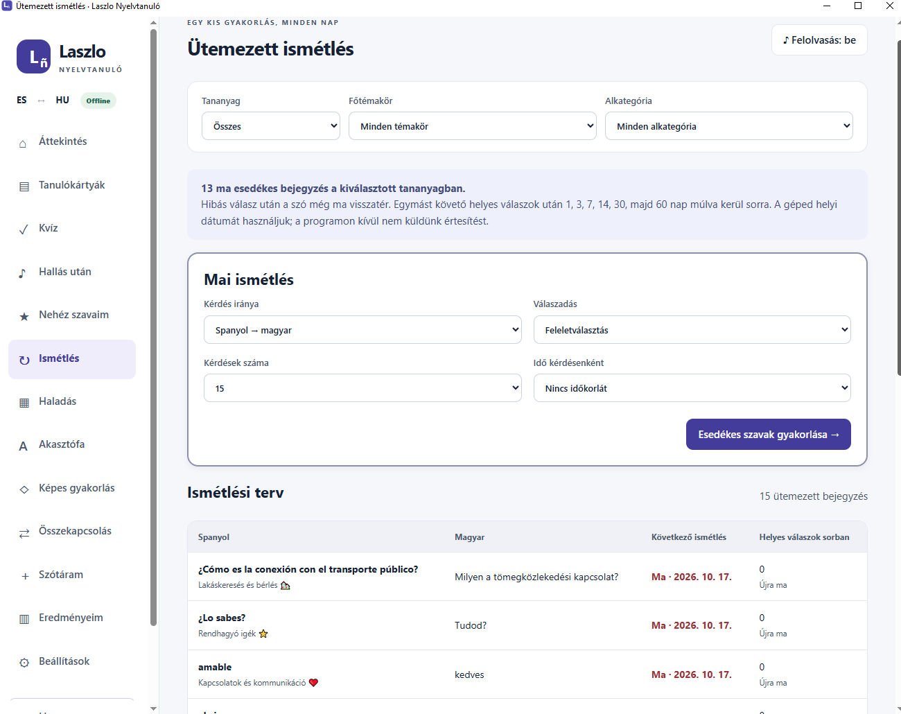
Task: Click the Eredményeim columns icon
Action: click(x=24, y=619)
